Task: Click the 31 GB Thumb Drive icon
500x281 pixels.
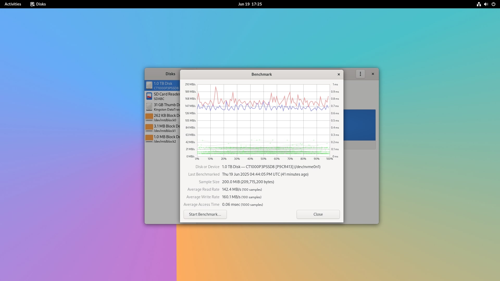Action: (x=149, y=107)
